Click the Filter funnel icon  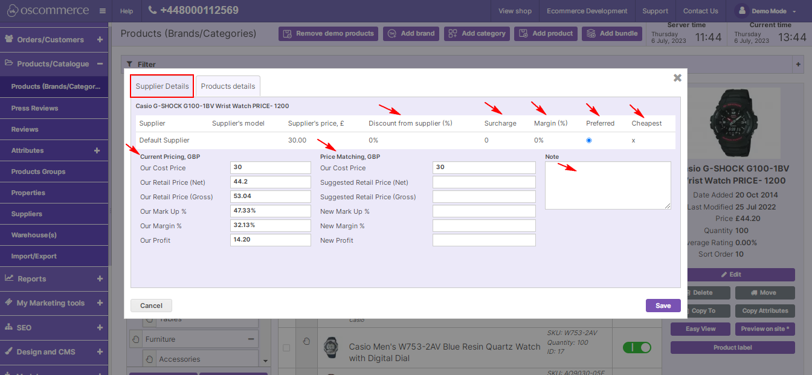129,64
